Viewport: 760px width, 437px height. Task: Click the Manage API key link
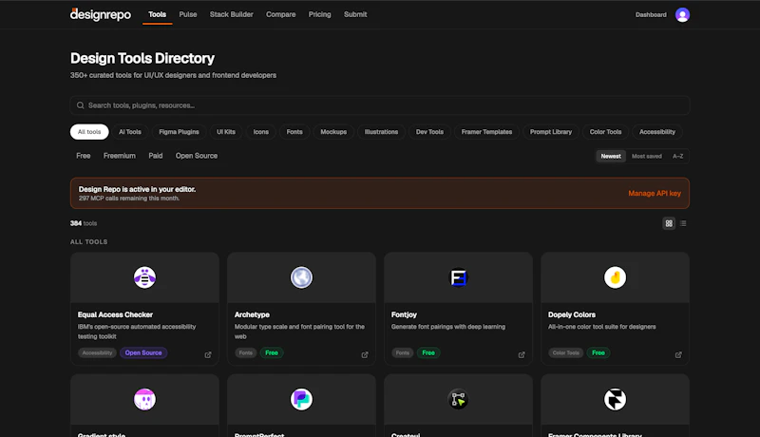(x=655, y=193)
